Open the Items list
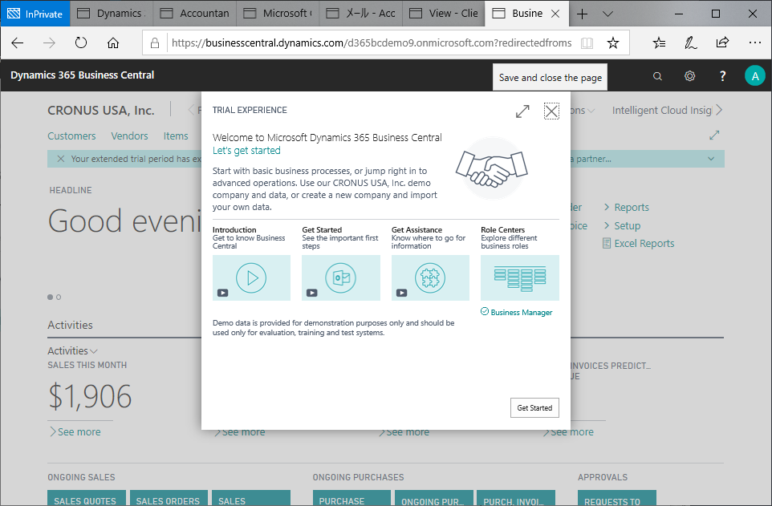The width and height of the screenshot is (772, 506). point(176,136)
